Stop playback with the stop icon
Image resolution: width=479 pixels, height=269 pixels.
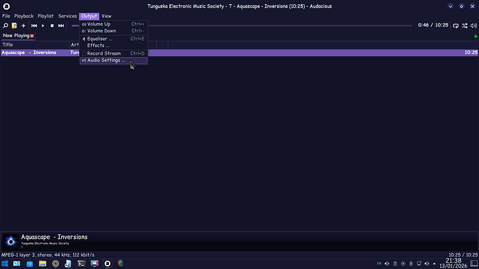click(x=52, y=26)
